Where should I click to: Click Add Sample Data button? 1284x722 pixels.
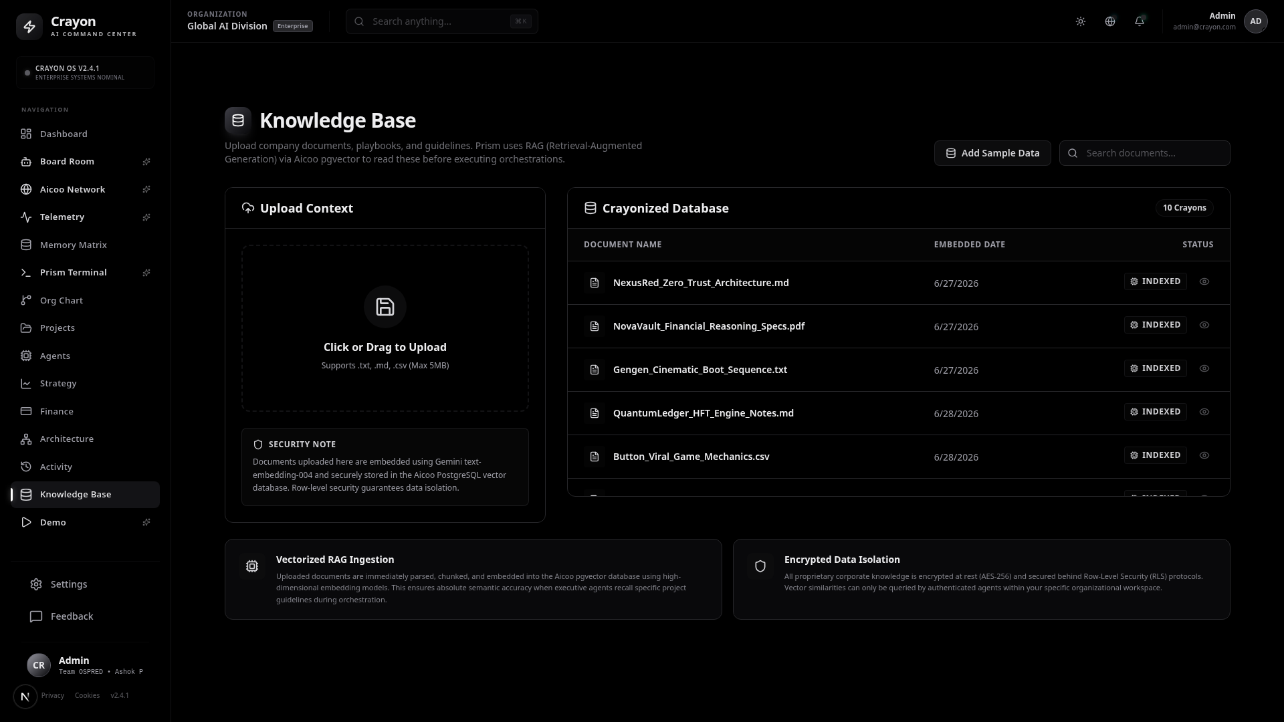(x=992, y=153)
